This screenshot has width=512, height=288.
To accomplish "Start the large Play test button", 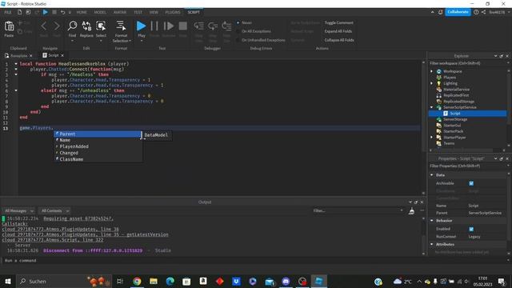I will pos(141,26).
